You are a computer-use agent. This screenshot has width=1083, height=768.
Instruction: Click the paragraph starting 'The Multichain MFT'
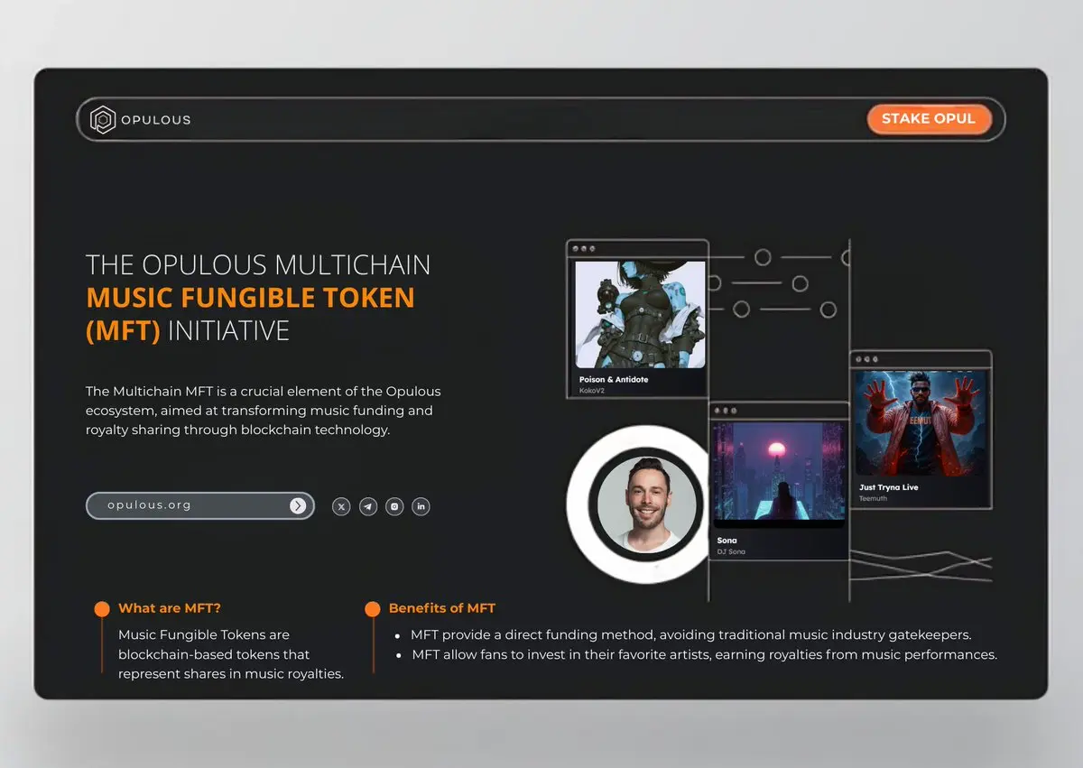[x=264, y=411]
